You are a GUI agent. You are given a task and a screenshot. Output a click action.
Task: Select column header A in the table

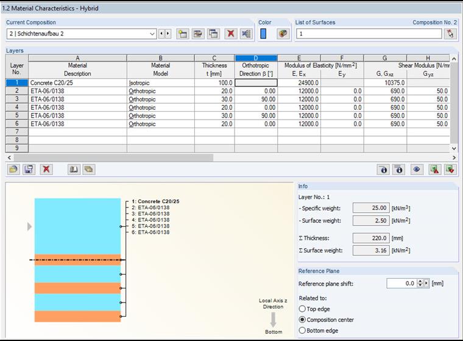(x=77, y=58)
